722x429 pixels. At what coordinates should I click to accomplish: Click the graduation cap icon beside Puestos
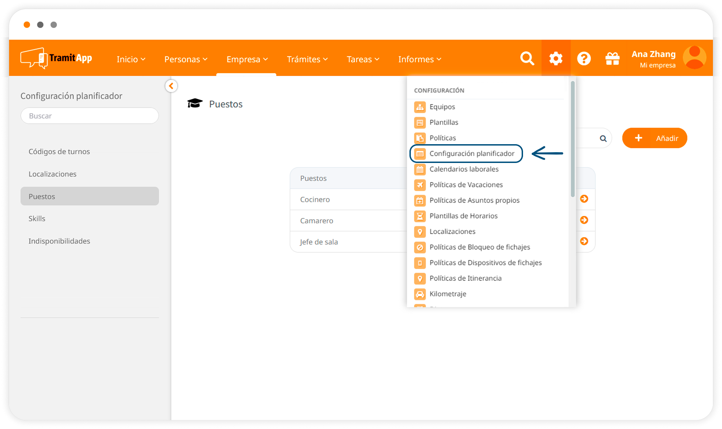pos(195,103)
